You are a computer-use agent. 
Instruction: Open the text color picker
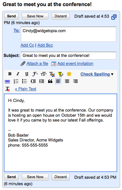pyautogui.click(x=52, y=74)
